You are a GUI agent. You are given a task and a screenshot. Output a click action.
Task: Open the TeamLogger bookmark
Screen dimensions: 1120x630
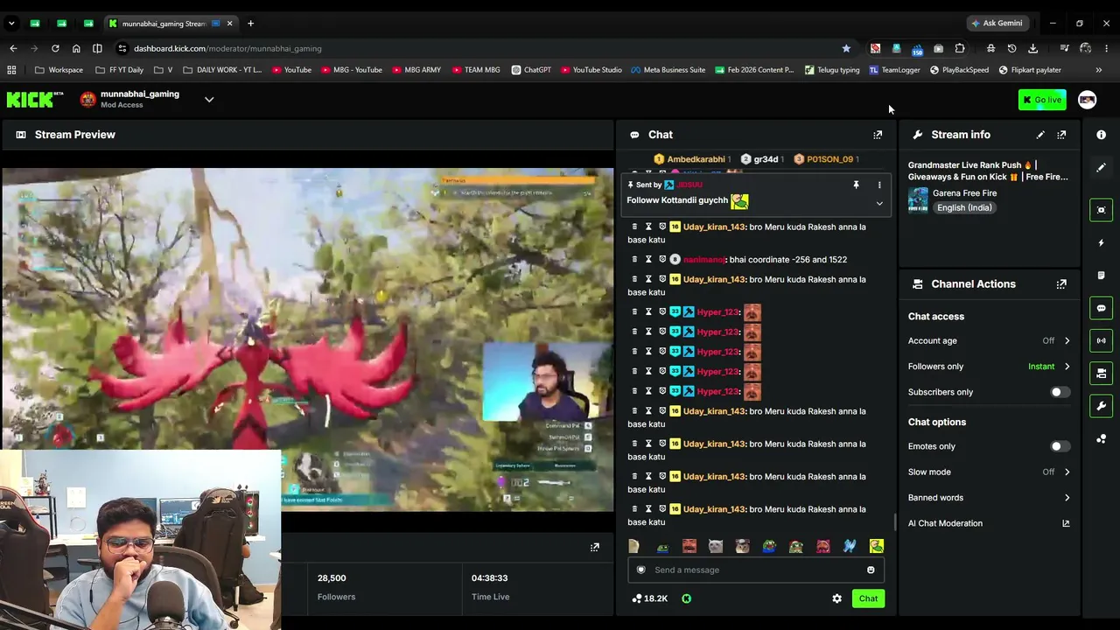point(894,70)
